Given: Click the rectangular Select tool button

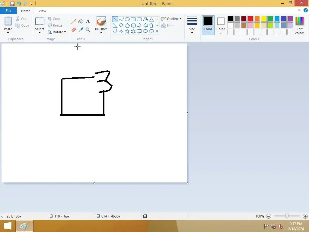Looking at the screenshot, I should [x=40, y=21].
